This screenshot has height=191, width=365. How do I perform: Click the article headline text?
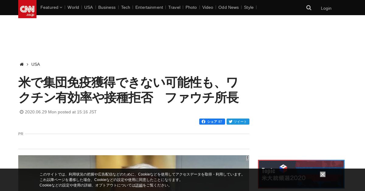(x=128, y=90)
